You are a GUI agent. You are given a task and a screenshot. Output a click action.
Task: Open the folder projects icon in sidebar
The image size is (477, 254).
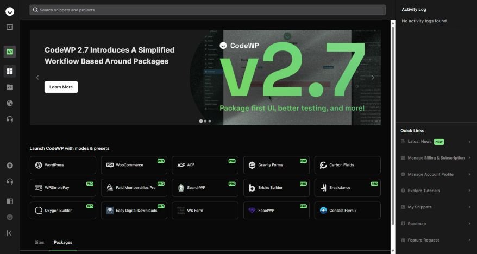click(10, 87)
